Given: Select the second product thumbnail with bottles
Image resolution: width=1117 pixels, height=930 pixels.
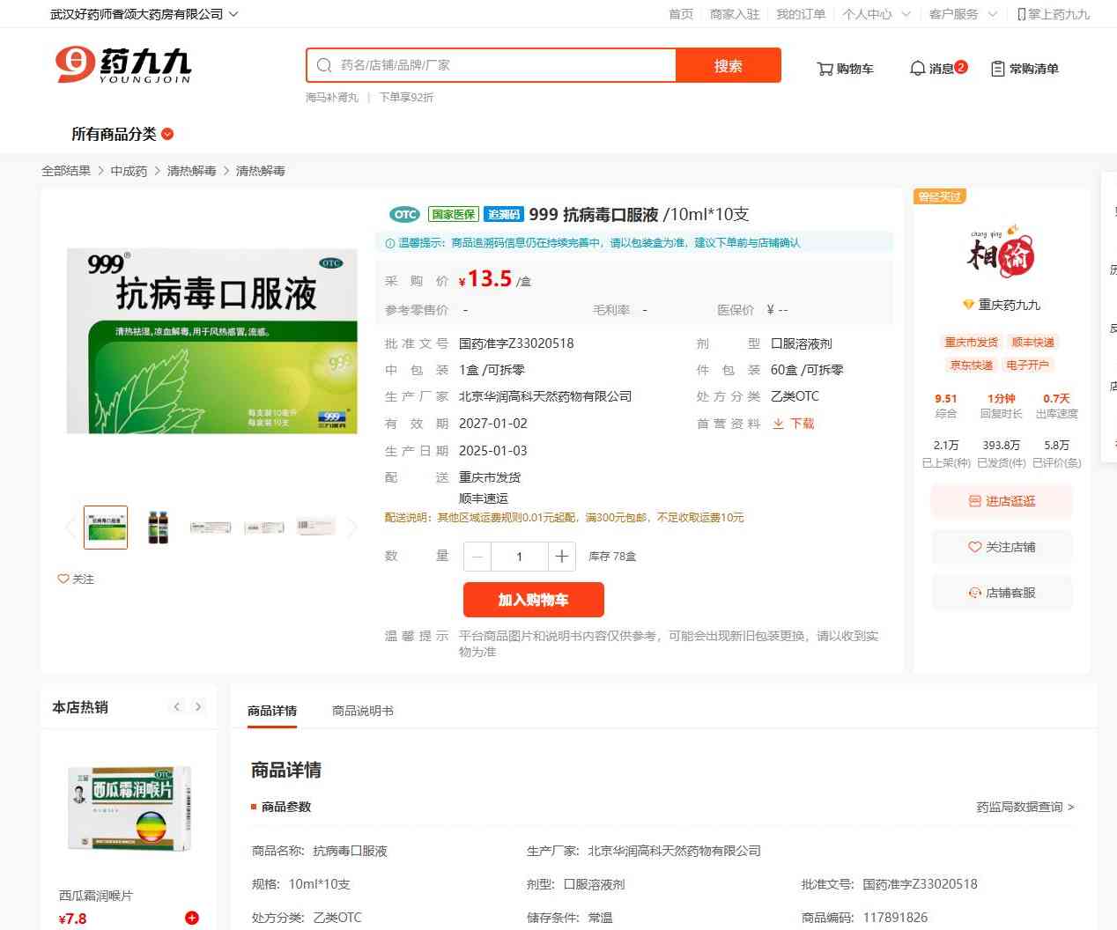Looking at the screenshot, I should [158, 528].
